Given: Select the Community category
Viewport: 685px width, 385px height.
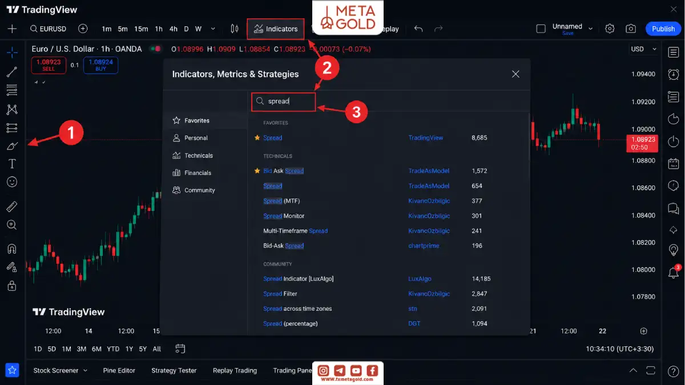Looking at the screenshot, I should 204,190.
